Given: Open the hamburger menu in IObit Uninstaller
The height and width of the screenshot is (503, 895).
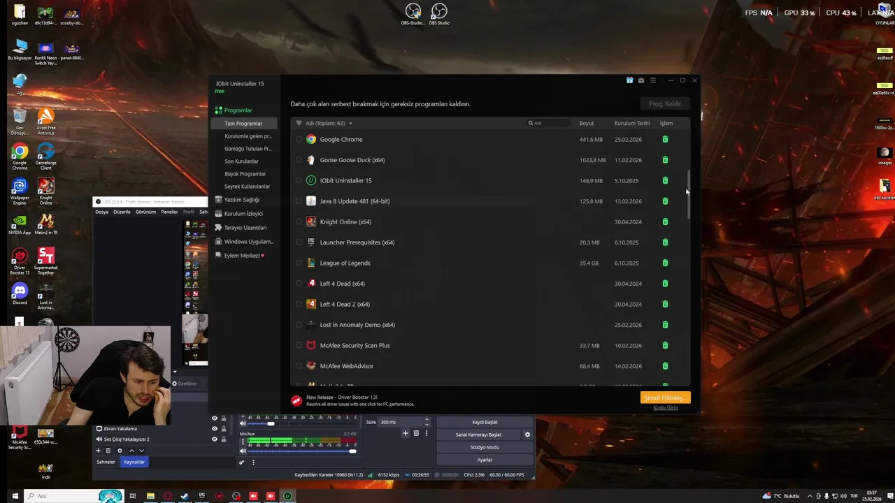Looking at the screenshot, I should [653, 80].
